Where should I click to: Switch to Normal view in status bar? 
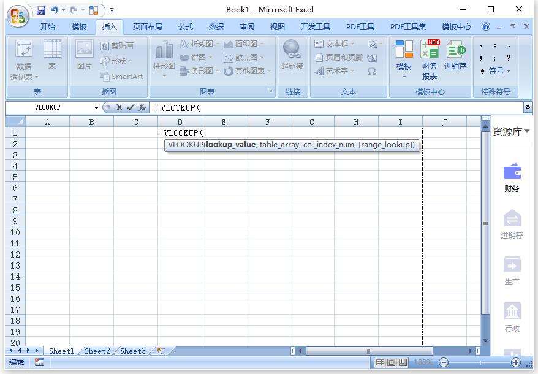pyautogui.click(x=380, y=362)
